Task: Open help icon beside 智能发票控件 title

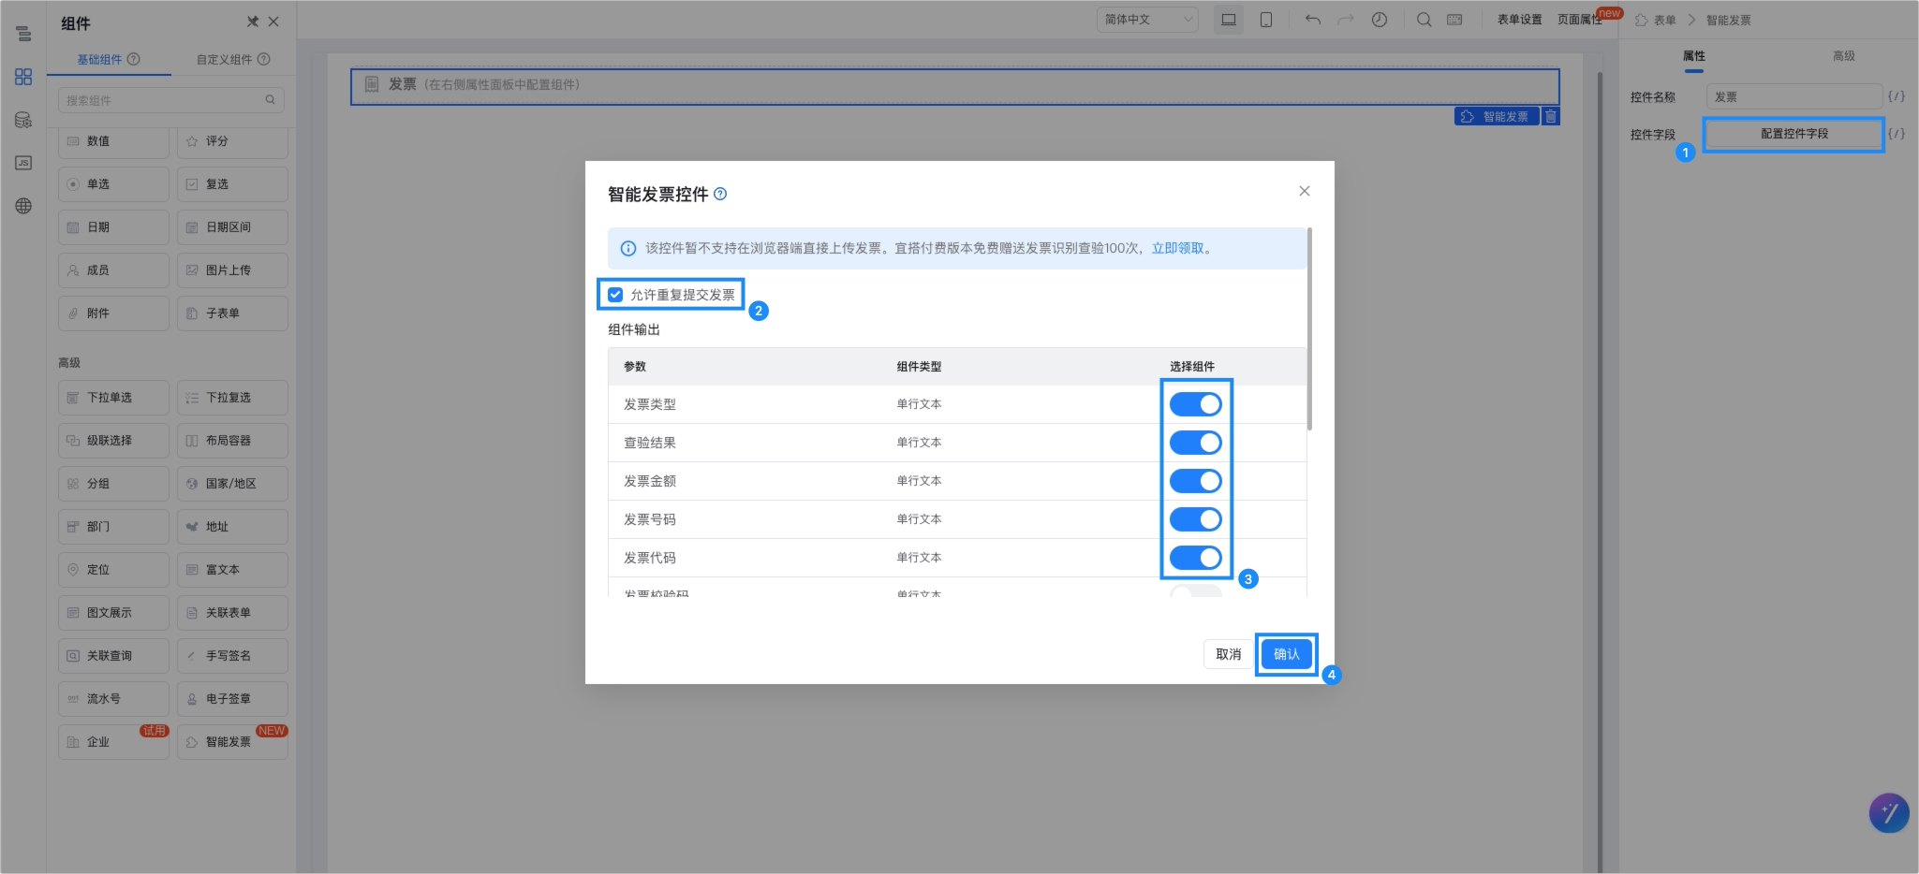Action: pos(720,195)
